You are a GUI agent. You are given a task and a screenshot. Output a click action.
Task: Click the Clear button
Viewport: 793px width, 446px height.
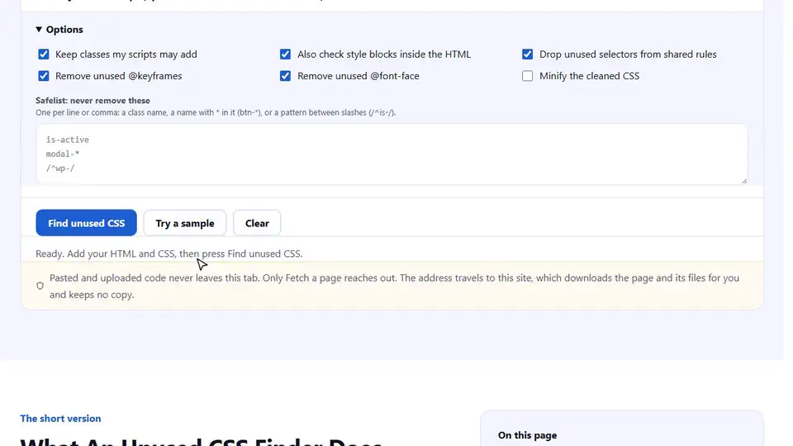[257, 223]
